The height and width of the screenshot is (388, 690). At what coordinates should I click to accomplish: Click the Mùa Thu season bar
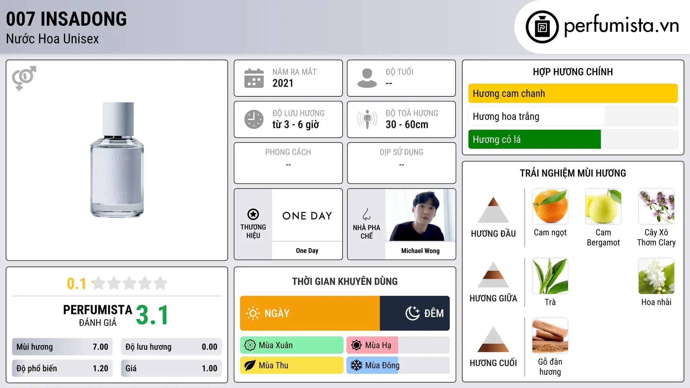coord(292,365)
